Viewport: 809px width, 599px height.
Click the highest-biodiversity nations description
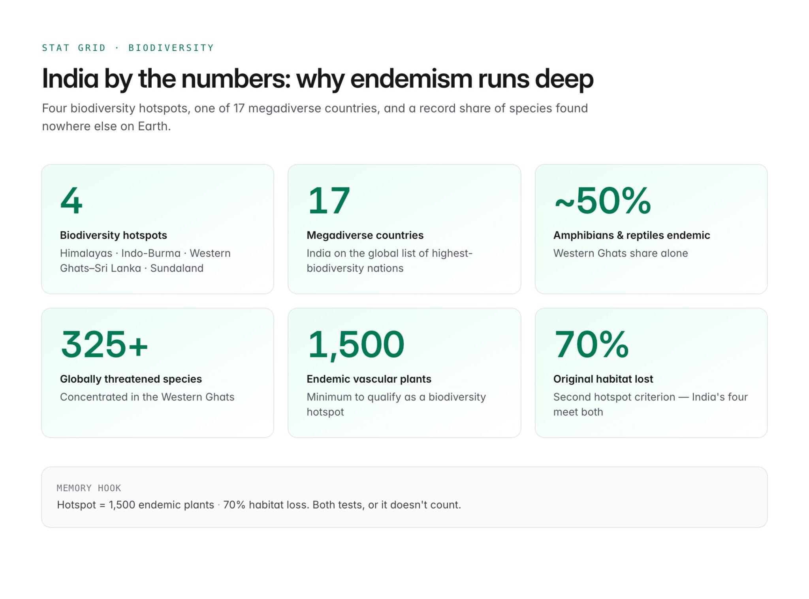pyautogui.click(x=389, y=260)
